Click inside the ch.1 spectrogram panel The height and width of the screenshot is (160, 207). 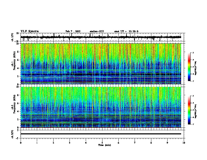click(101, 64)
